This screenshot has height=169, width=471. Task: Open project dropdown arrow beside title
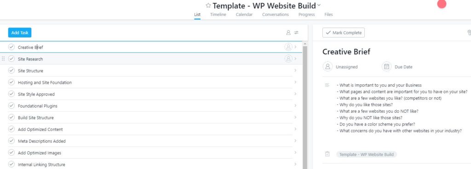tap(319, 5)
